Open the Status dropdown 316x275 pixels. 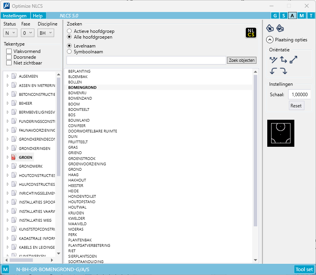coord(10,33)
